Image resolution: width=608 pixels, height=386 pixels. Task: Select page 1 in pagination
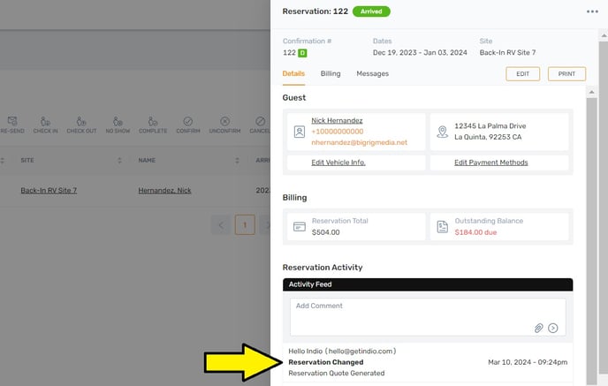pyautogui.click(x=245, y=224)
